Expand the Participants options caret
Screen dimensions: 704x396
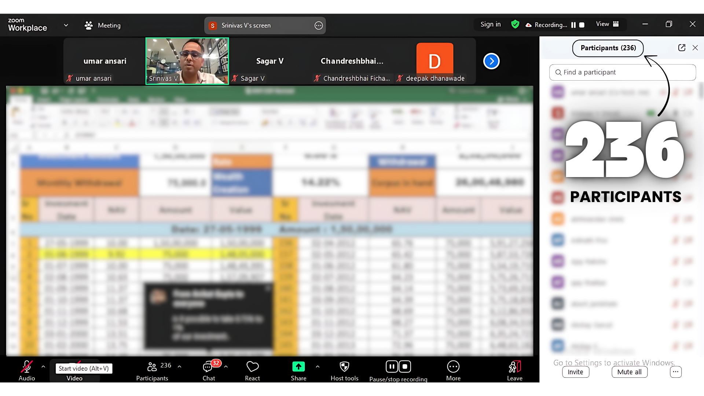click(x=179, y=366)
